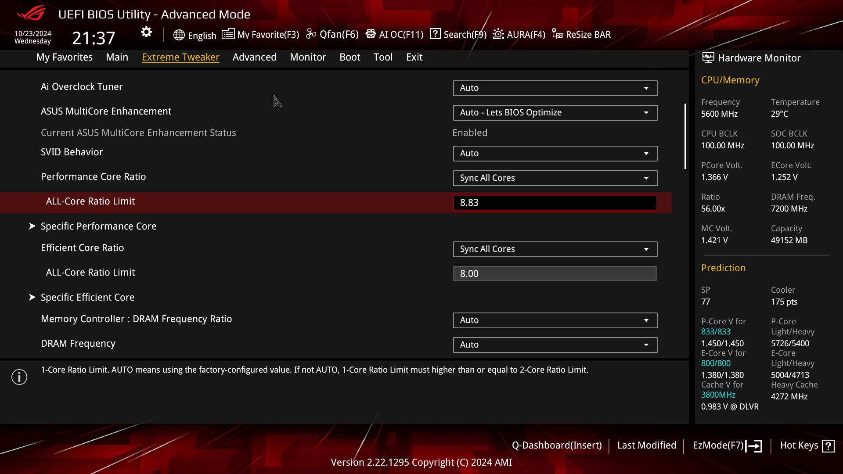Open My Favorite list icon

click(228, 34)
